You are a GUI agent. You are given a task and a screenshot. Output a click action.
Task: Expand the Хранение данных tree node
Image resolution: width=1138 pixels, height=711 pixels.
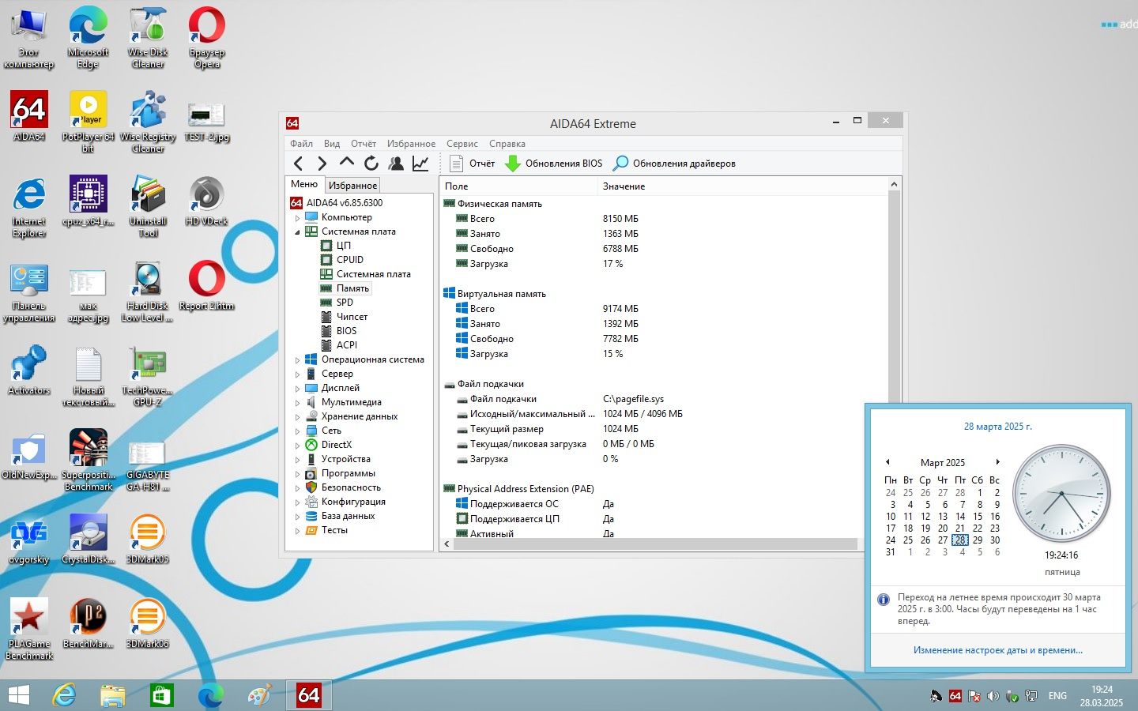point(298,417)
